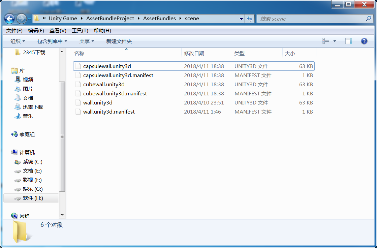
Task: Click the file name cubewall.unity3d
Action: (104, 85)
